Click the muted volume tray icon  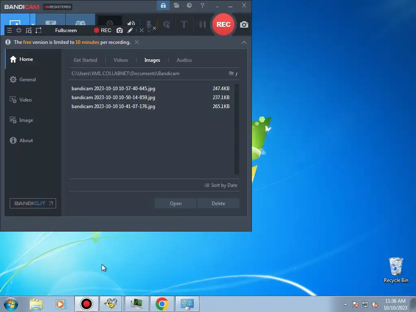coord(375,304)
